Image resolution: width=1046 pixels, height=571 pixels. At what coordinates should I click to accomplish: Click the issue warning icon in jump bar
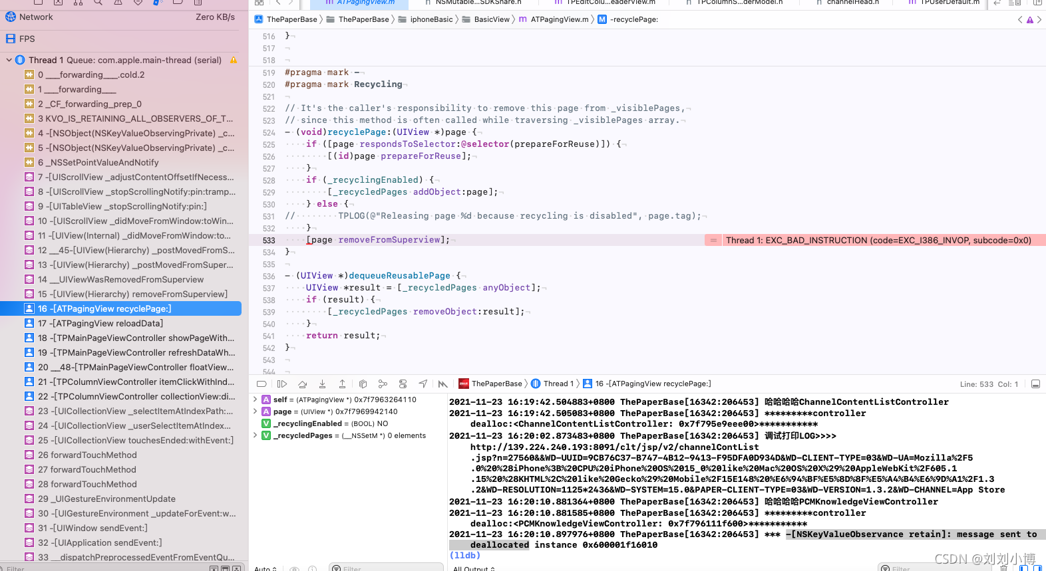point(1030,20)
